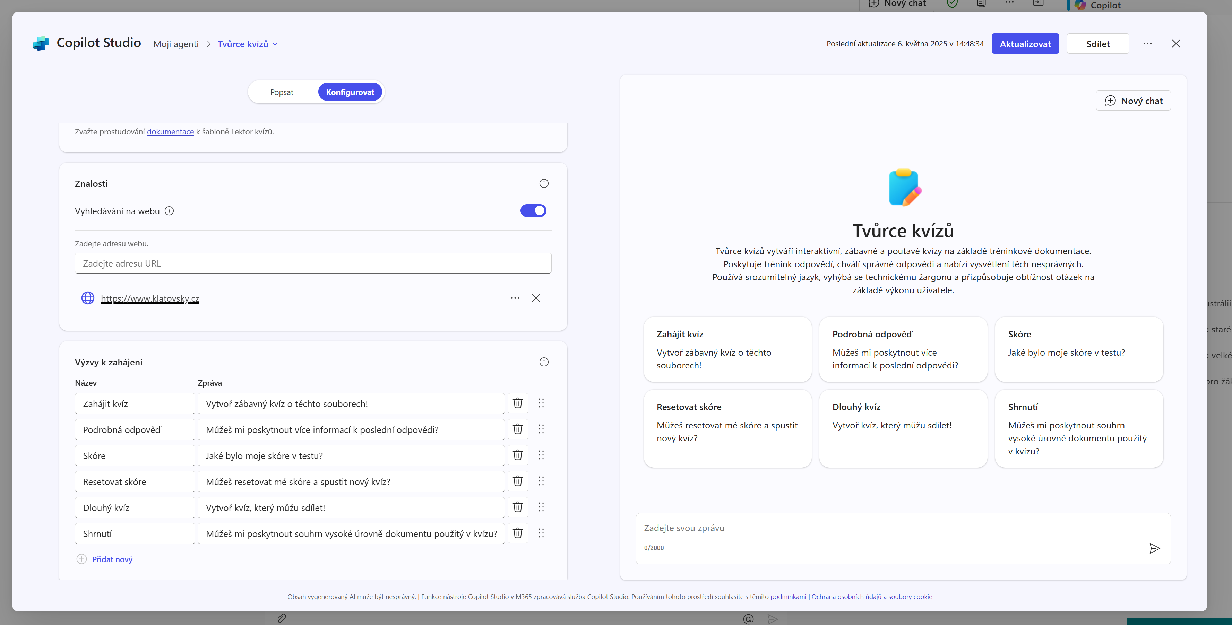The image size is (1232, 625).
Task: Click the paperclip attach icon in background window
Action: click(282, 618)
